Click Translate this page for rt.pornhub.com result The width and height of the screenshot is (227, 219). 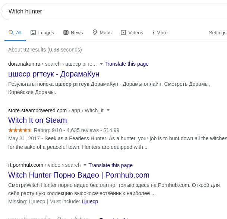[x=110, y=165]
